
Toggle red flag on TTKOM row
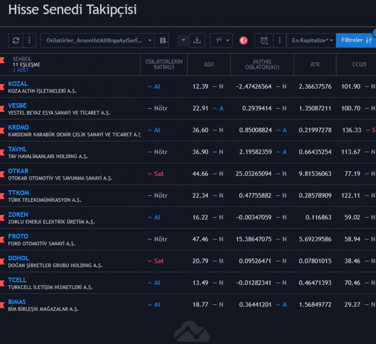click(3, 196)
